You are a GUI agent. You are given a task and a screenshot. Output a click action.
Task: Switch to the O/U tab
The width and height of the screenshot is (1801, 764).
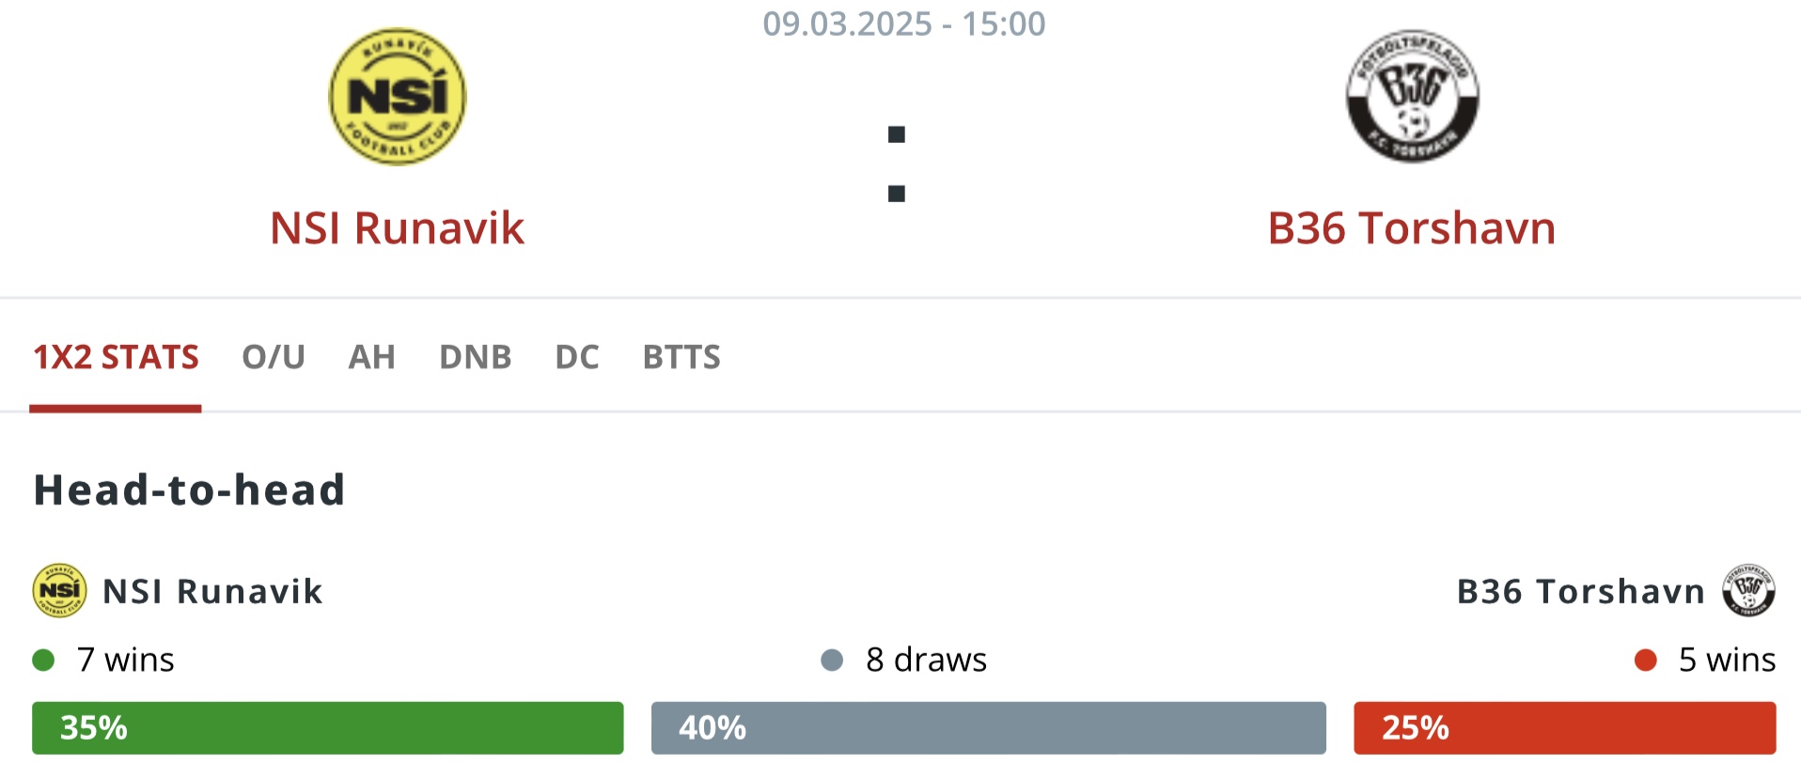(x=274, y=357)
